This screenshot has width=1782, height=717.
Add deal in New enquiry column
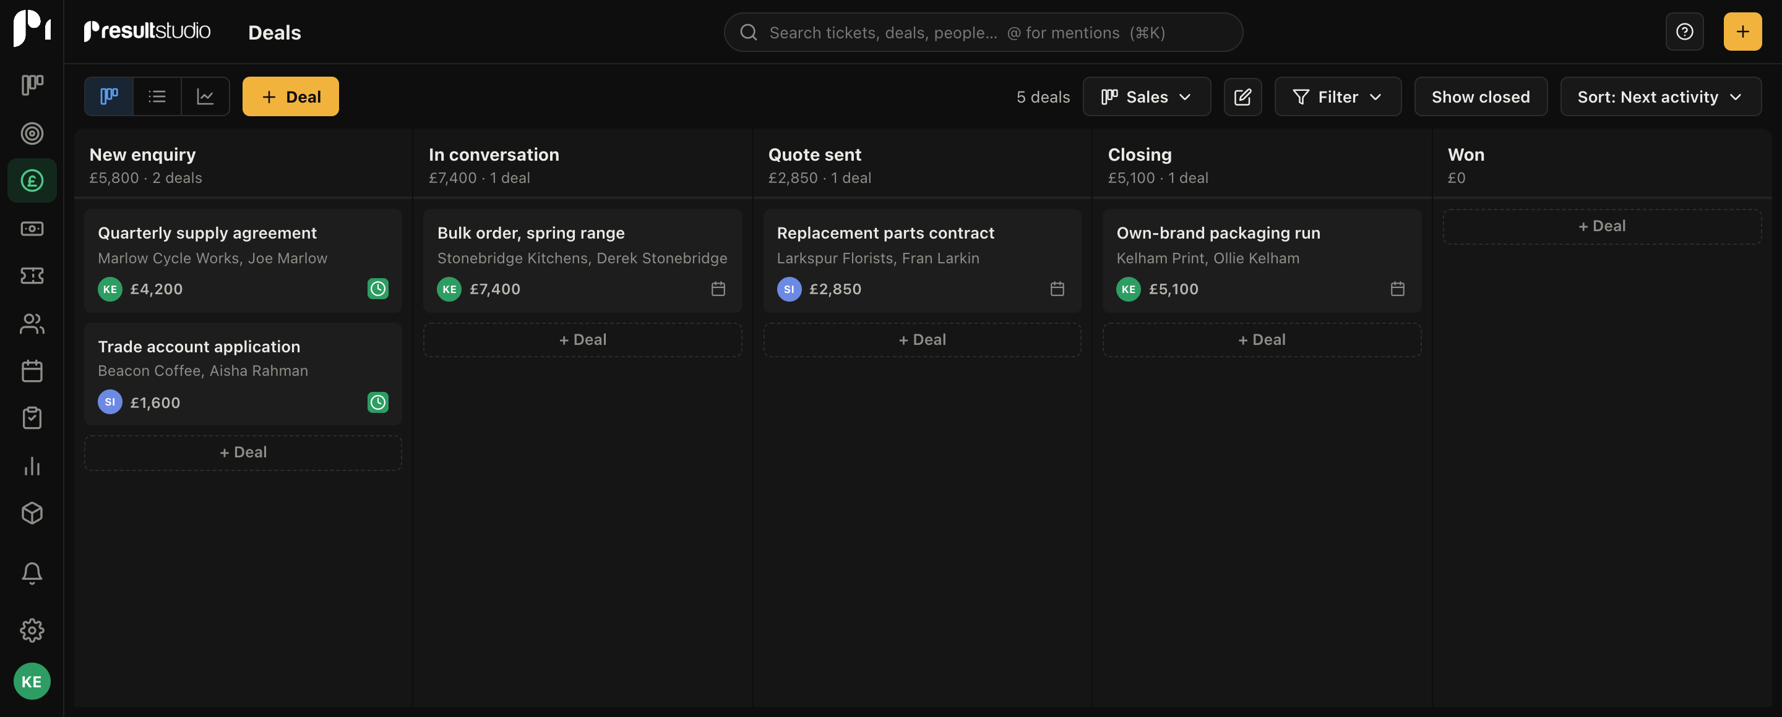(243, 452)
